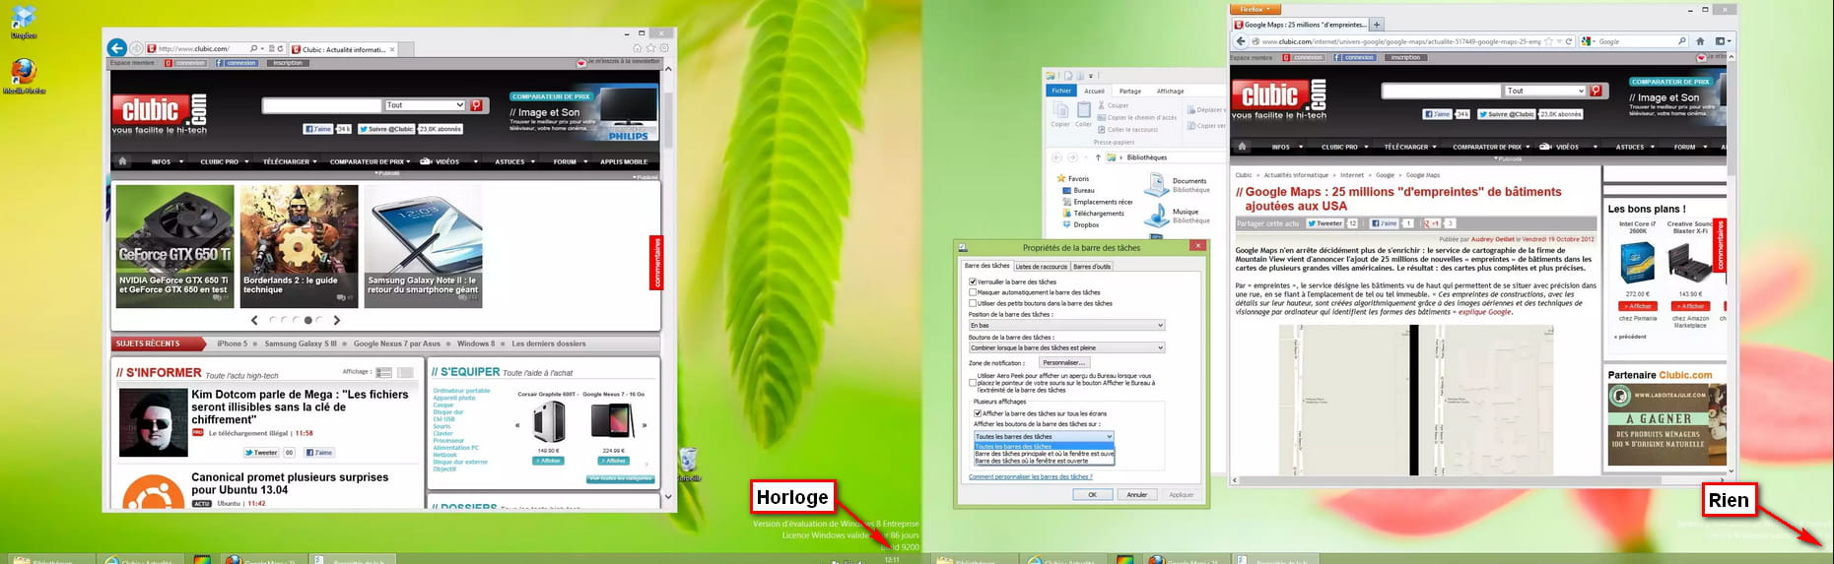Open the Fichier tab in Explorer ribbon
This screenshot has width=1834, height=564.
pos(1060,91)
